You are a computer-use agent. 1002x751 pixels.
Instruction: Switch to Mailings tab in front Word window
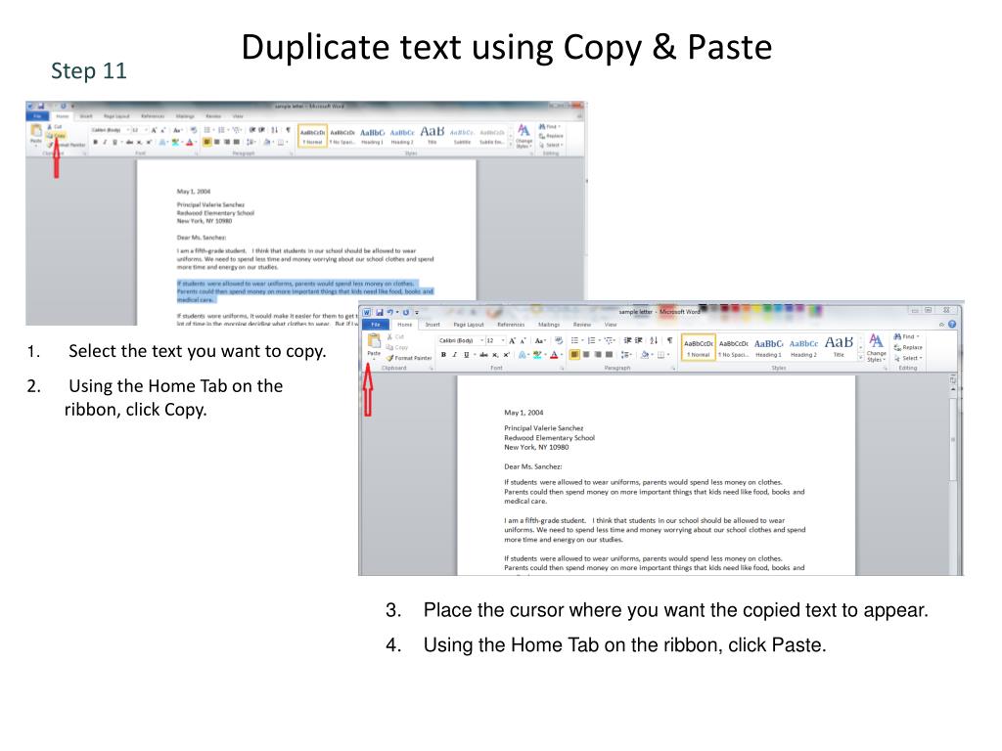pos(549,325)
